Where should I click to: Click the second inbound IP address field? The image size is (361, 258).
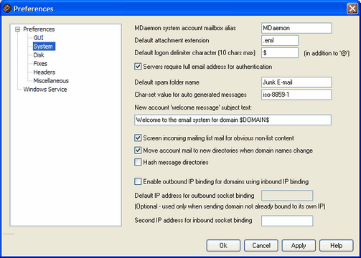point(287,221)
